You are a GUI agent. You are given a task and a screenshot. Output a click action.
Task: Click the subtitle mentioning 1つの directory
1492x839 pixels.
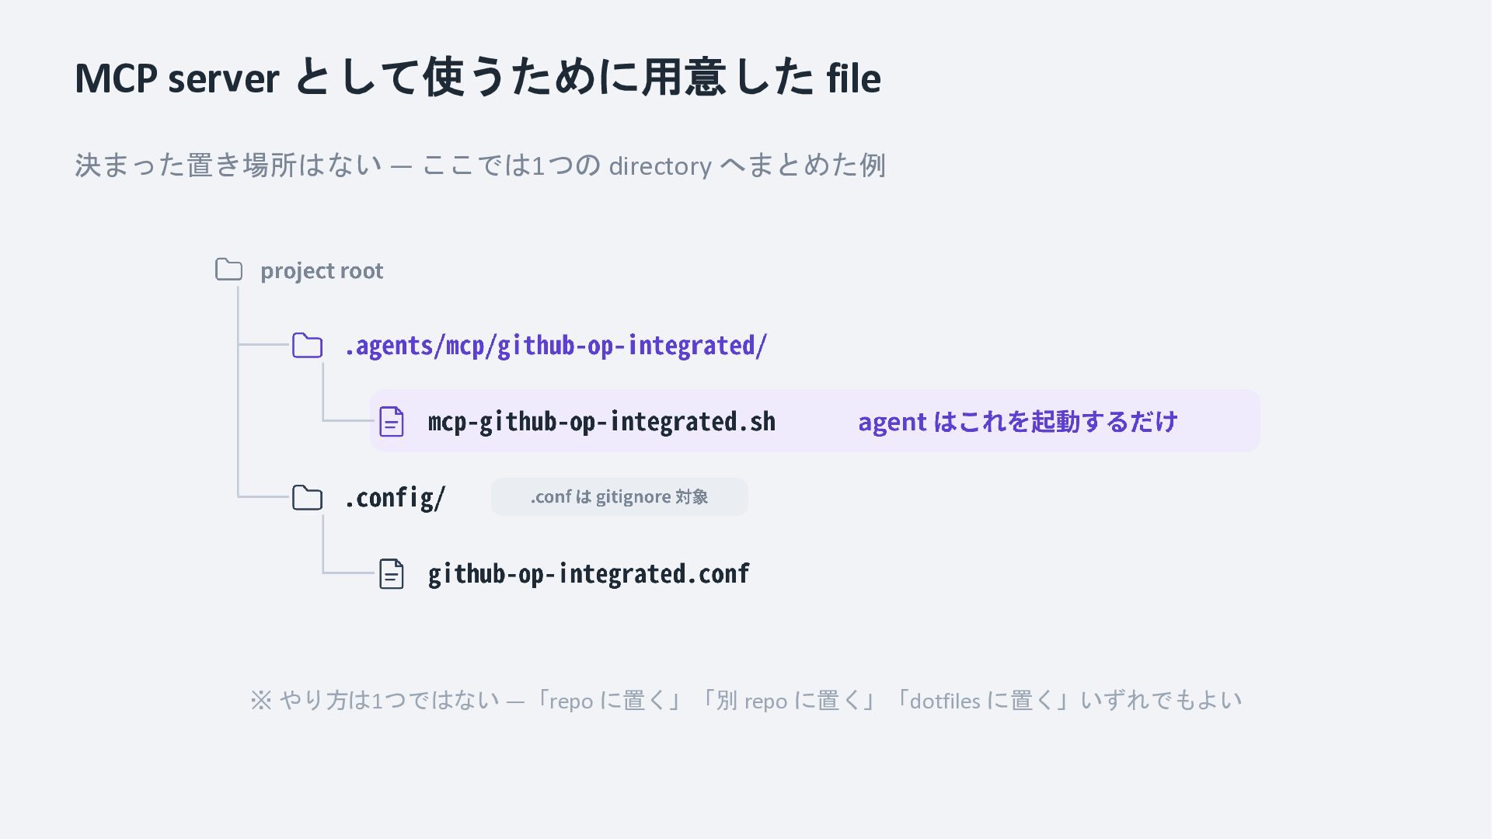[480, 165]
